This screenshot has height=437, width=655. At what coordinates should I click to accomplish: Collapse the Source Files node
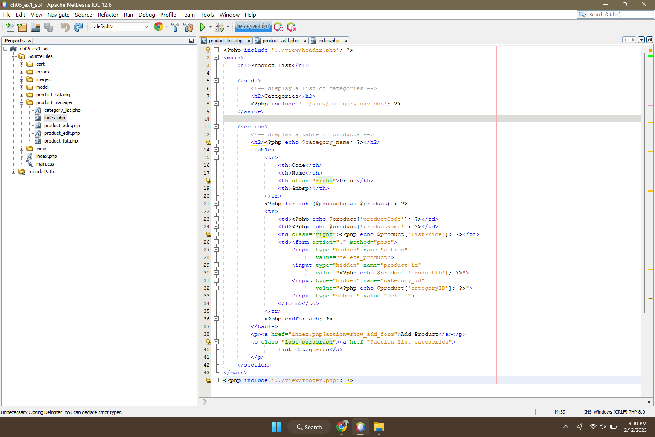[14, 56]
